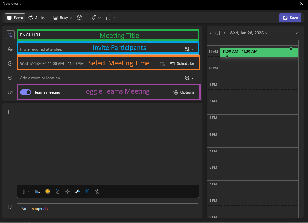Screen dimensions: 308x223
Task: Open the private lock options dropdown
Action: (x=110, y=18)
